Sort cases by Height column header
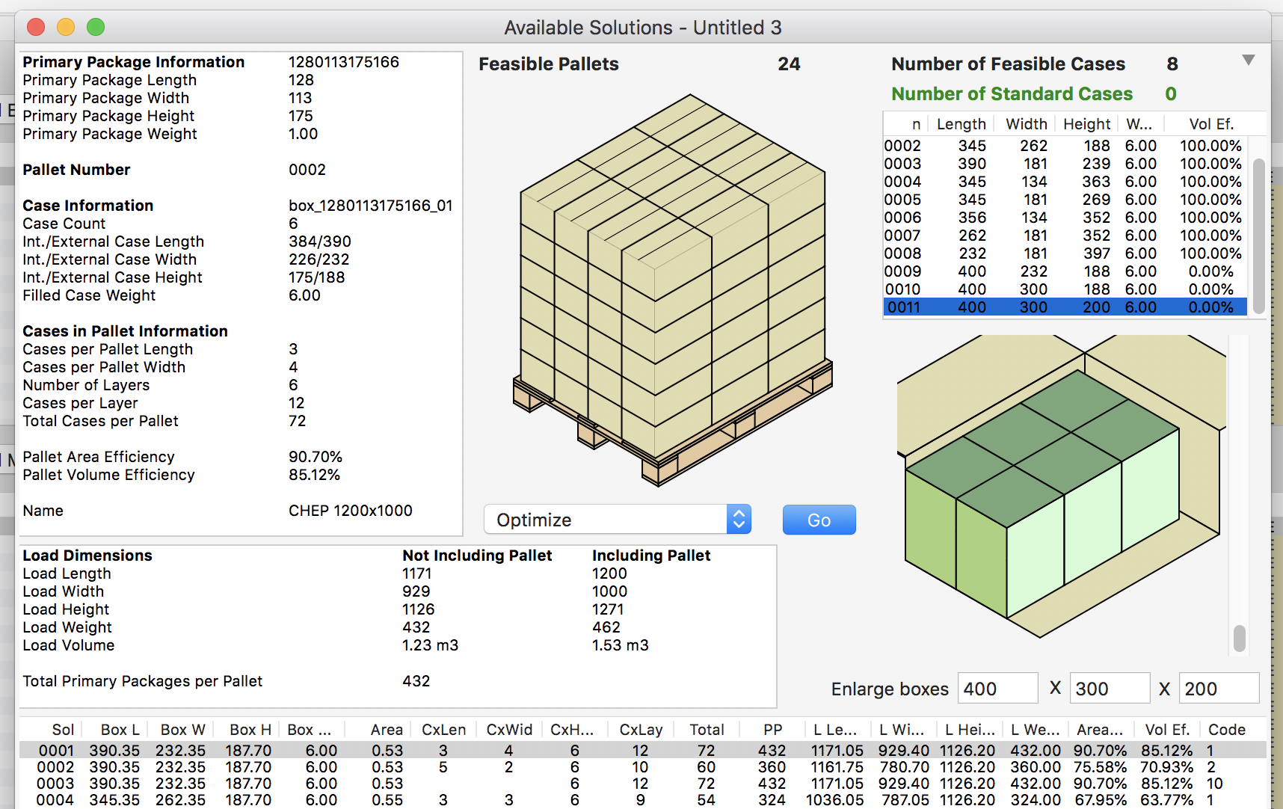This screenshot has height=809, width=1283. [x=1086, y=124]
